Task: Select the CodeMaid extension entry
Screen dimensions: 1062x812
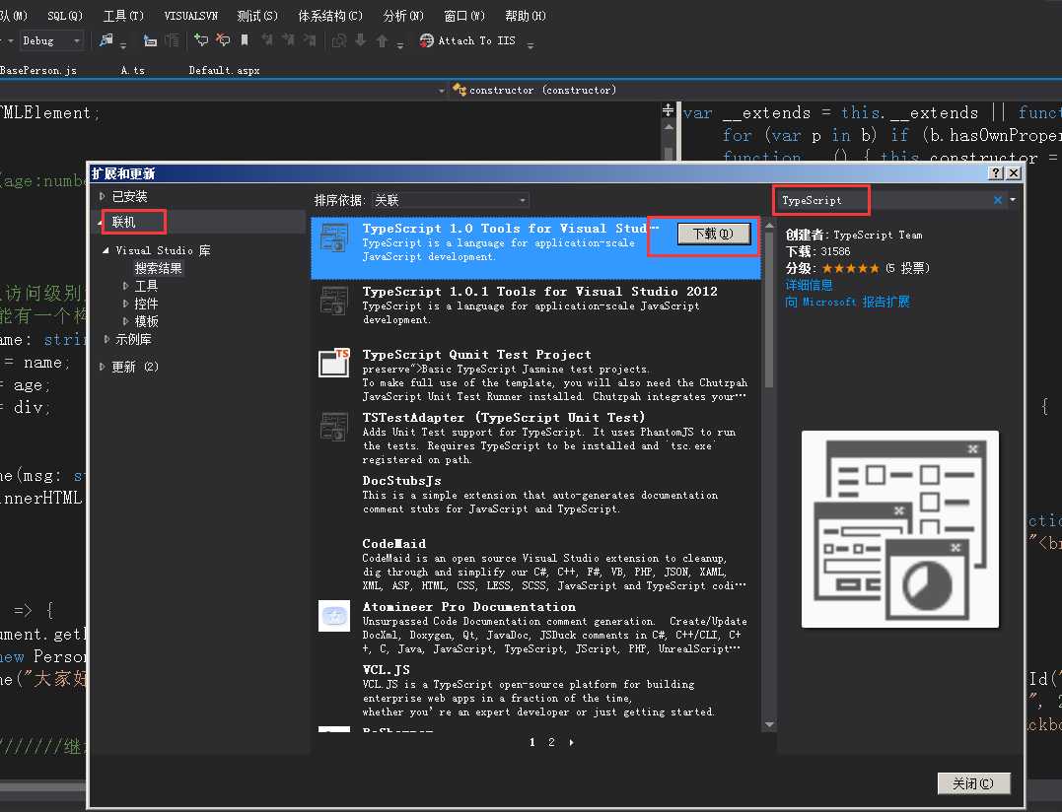Action: click(x=535, y=565)
